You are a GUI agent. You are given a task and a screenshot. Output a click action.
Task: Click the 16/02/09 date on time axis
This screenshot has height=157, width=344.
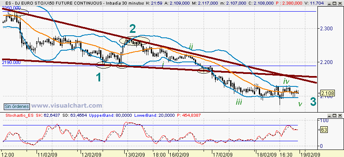pyautogui.click(x=179, y=155)
